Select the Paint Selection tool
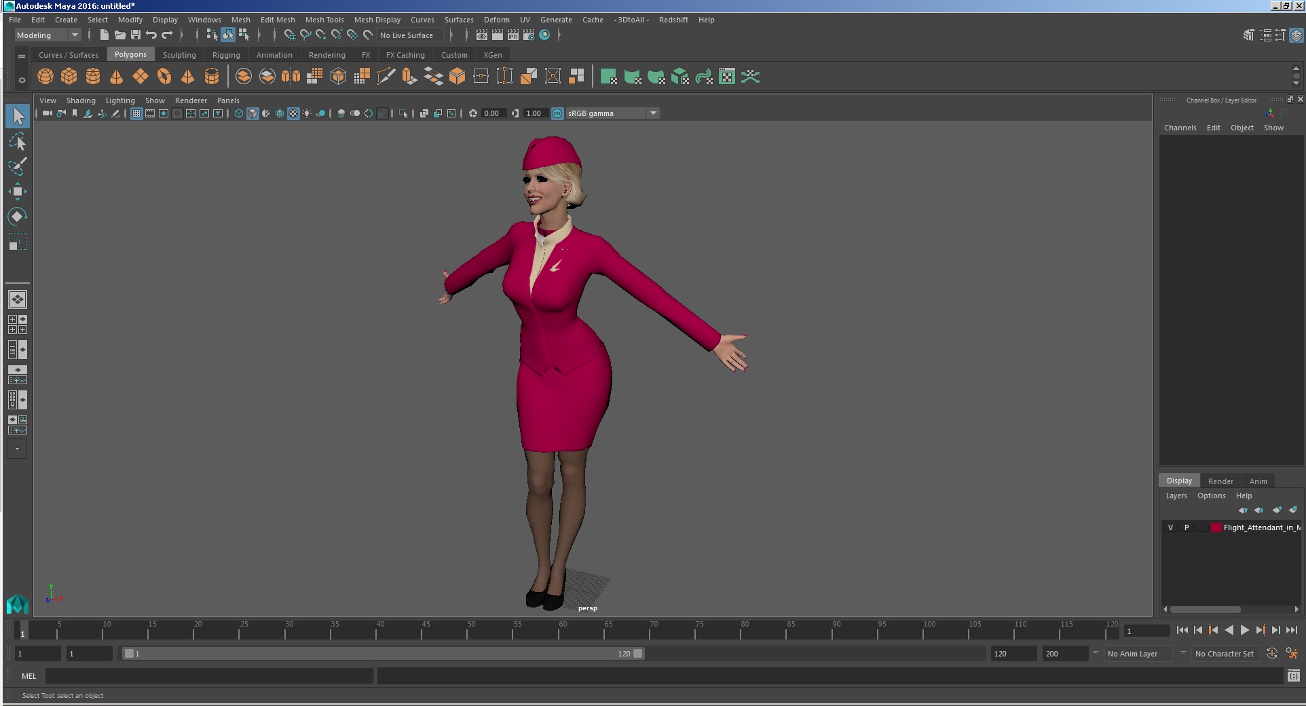 pos(18,166)
